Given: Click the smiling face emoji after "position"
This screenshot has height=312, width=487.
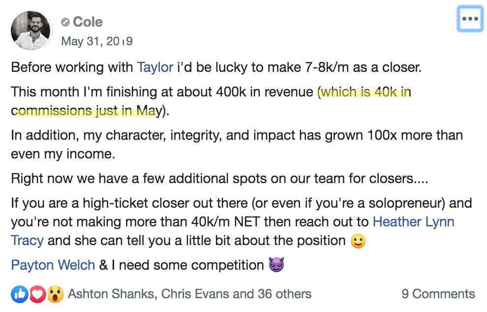Looking at the screenshot, I should (x=358, y=241).
